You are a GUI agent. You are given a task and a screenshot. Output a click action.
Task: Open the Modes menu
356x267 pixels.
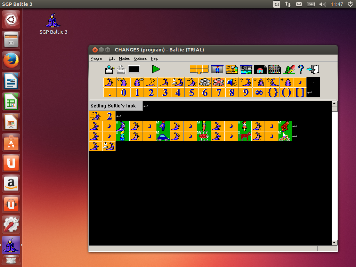click(x=124, y=58)
